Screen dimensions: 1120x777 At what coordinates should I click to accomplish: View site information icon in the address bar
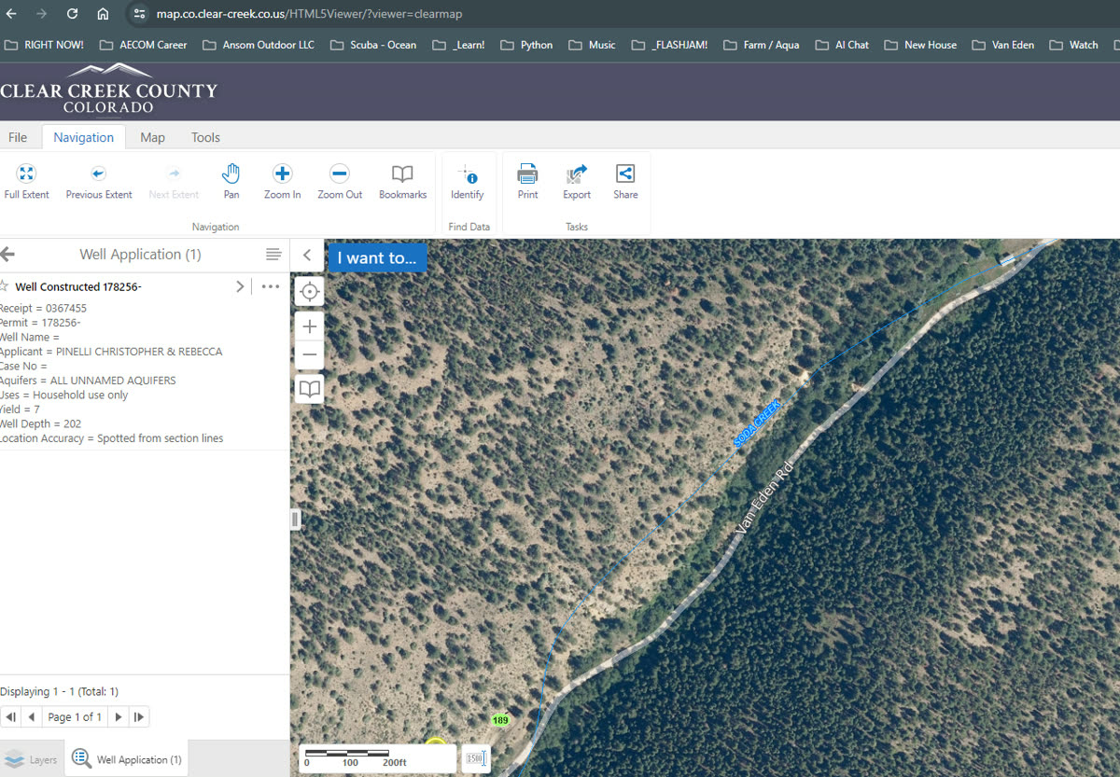139,14
